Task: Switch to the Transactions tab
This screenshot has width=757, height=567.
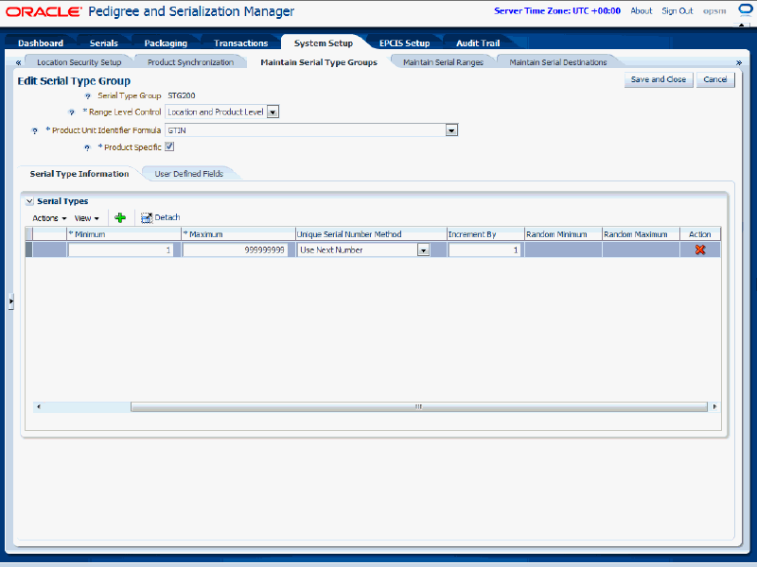Action: 241,43
